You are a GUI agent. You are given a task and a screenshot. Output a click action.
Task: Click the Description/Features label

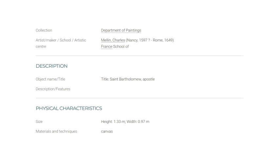[x=53, y=89]
